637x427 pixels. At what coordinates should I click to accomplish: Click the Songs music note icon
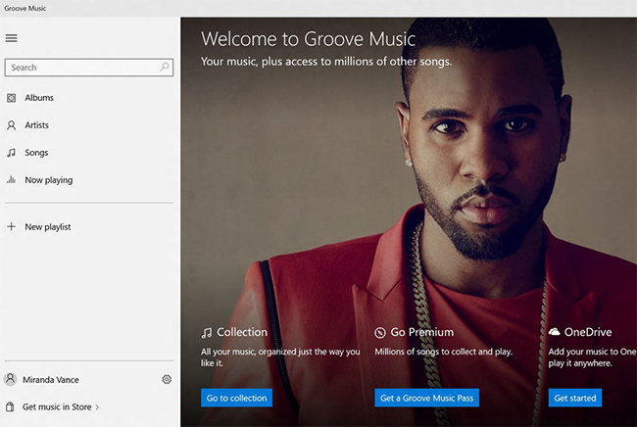click(12, 153)
